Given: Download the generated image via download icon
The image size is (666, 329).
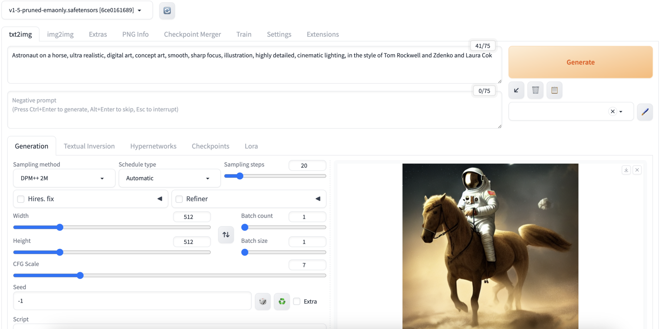Looking at the screenshot, I should [x=626, y=170].
